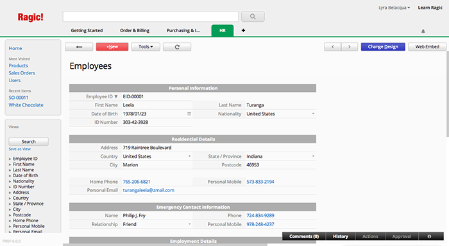449x246 pixels.
Task: Go to Home in the sidebar
Action: 15,48
